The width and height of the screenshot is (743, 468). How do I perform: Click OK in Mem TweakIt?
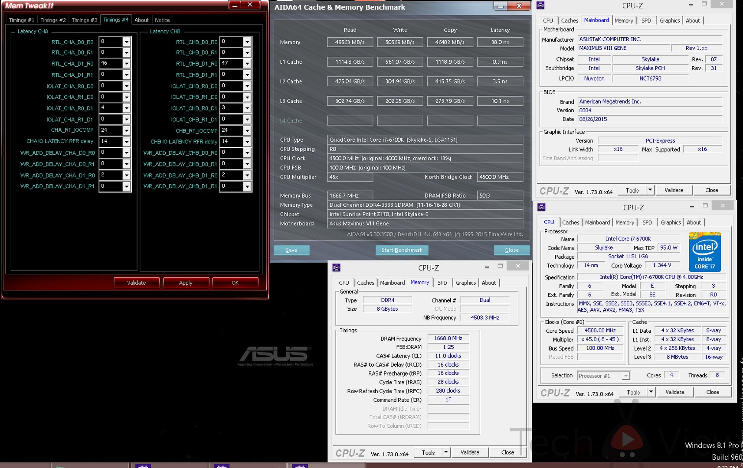[235, 283]
